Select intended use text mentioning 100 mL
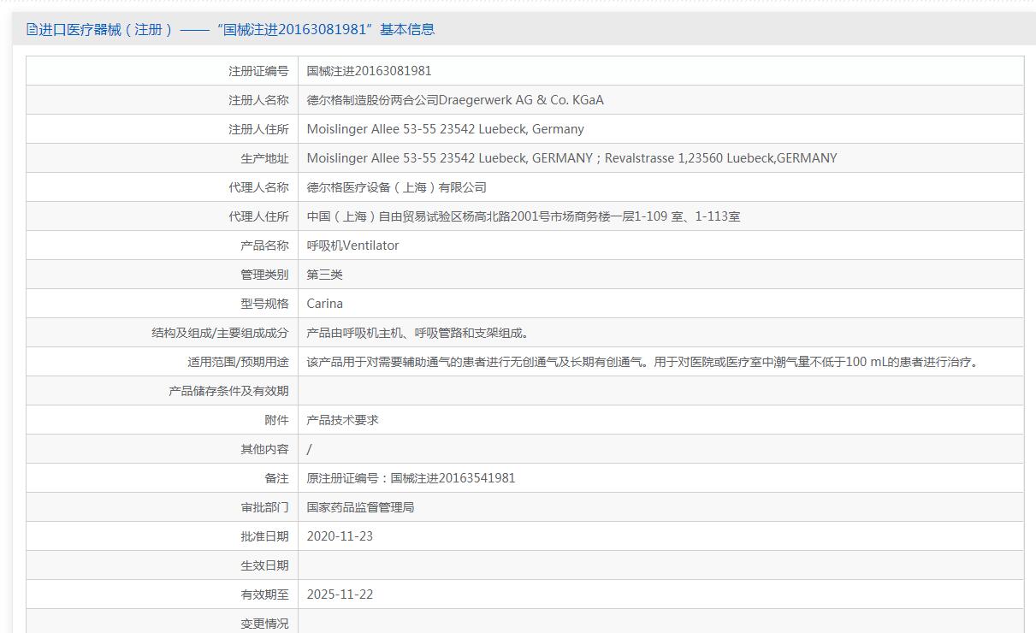1036x633 pixels. (642, 362)
